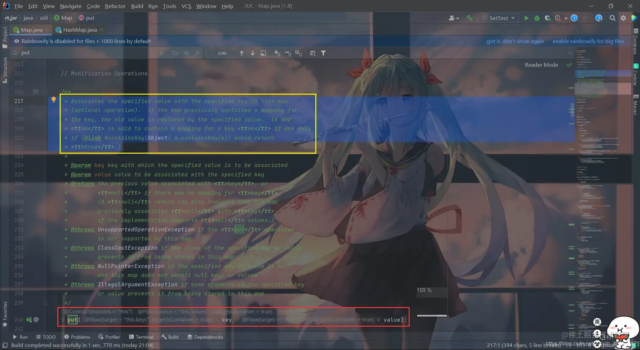This screenshot has height=350, width=640.
Task: Open IDE settings gear icon
Action: point(623,18)
